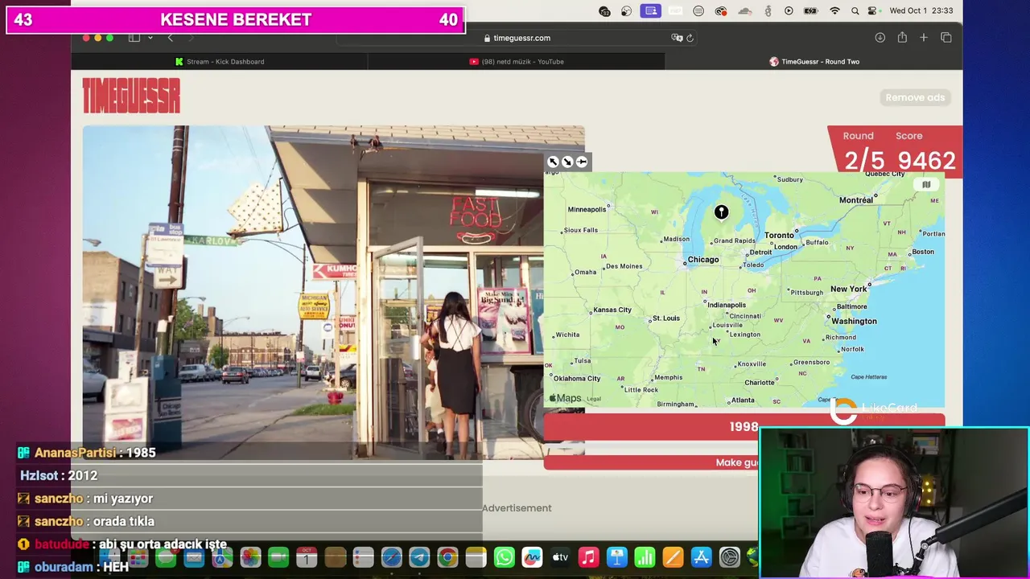Enlarge the map with the expand arrow icon
This screenshot has height=579, width=1030.
point(553,162)
